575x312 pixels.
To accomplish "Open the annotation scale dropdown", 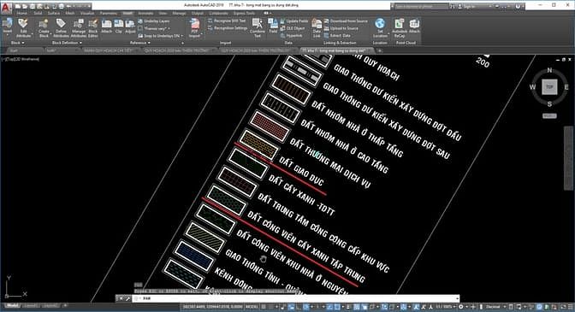I will point(445,307).
